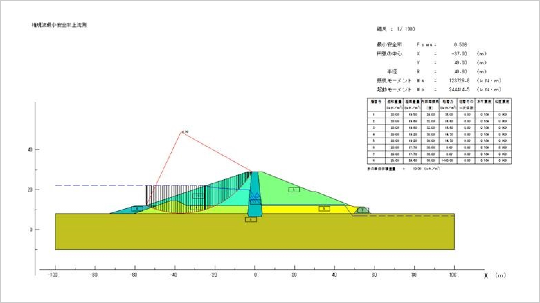Click the "抵抗モーメント" label
Image resolution: width=540 pixels, height=303 pixels.
[x=394, y=81]
